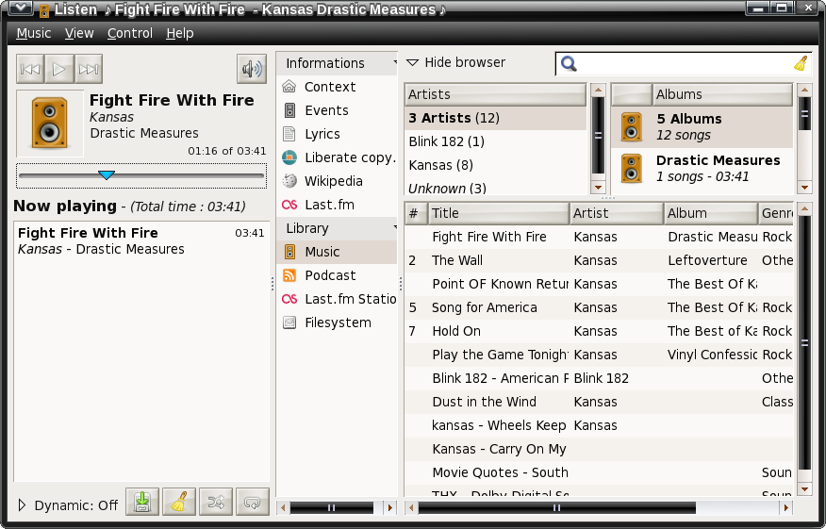
Task: Click the Hide browser expander
Action: [455, 62]
